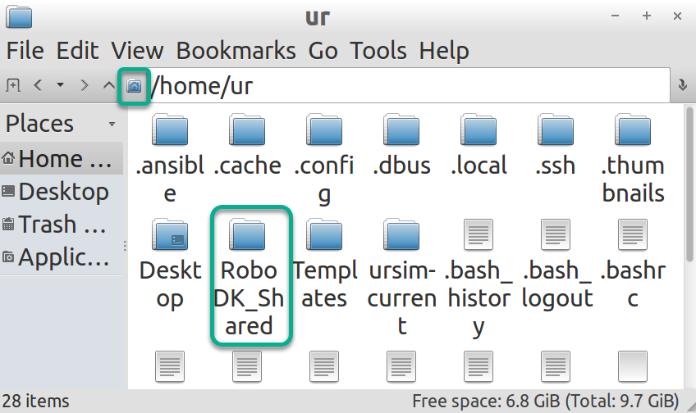Open the navigation history dropdown arrow
The image size is (696, 413).
pyautogui.click(x=60, y=85)
